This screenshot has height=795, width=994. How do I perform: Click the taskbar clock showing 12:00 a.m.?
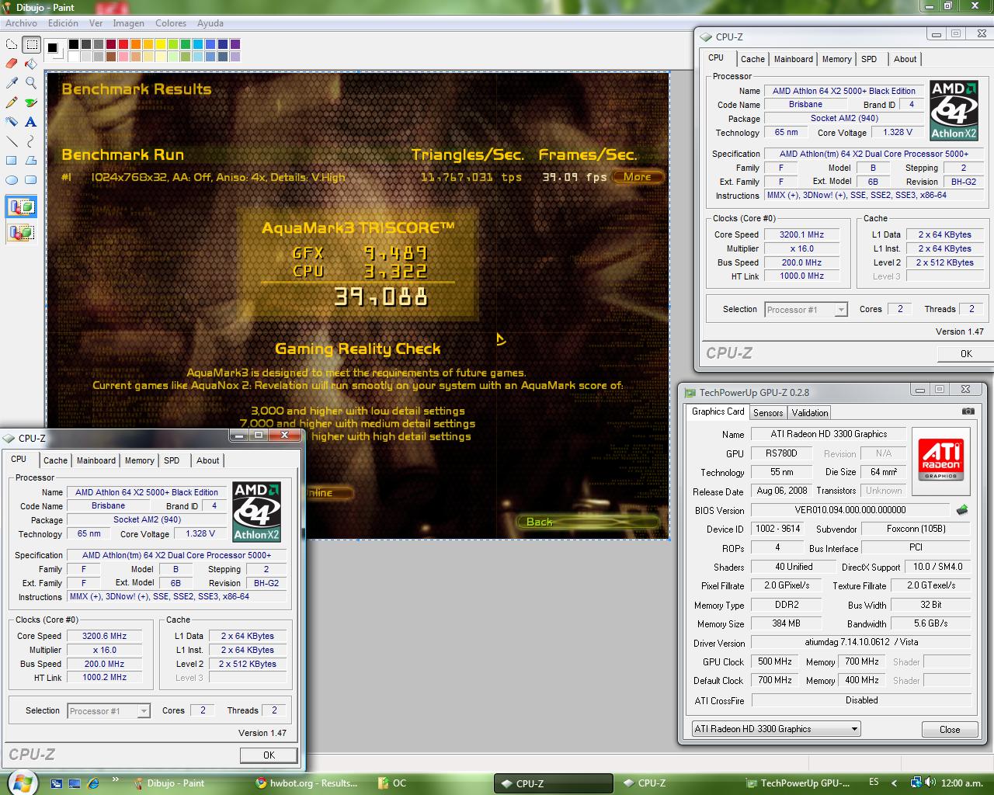961,783
